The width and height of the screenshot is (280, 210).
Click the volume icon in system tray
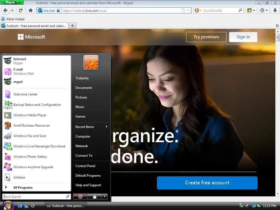[x=259, y=206]
